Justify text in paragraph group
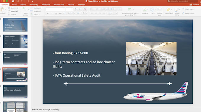The width and height of the screenshot is (201, 112). pyautogui.click(x=104, y=14)
